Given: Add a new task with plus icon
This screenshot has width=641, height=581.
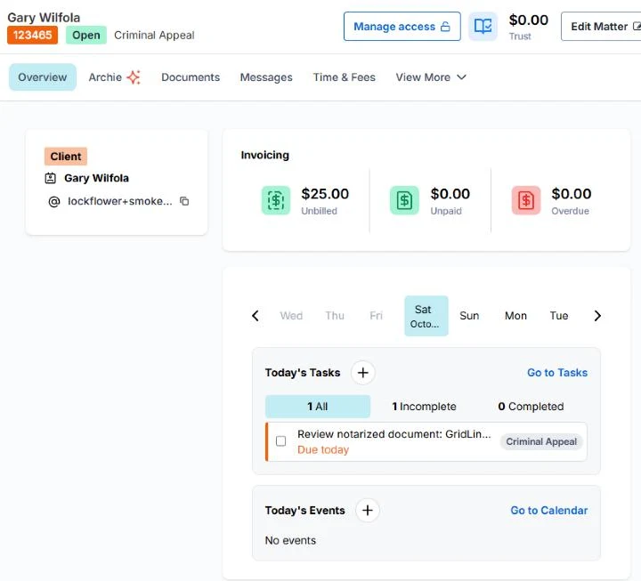Looking at the screenshot, I should click(363, 373).
